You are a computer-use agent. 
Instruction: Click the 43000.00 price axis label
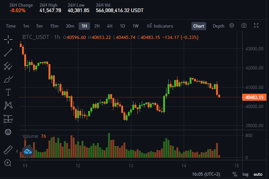254,49
